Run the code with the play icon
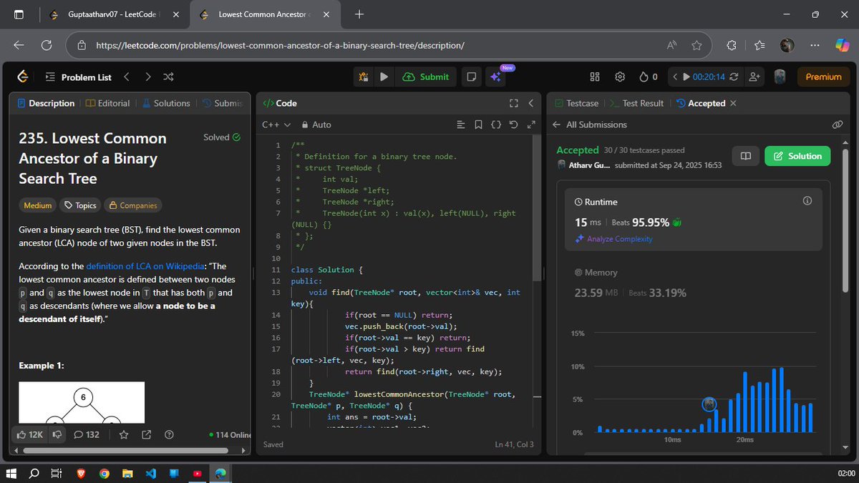 (x=384, y=77)
